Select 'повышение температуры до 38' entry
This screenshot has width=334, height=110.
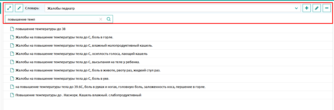(x=40, y=29)
